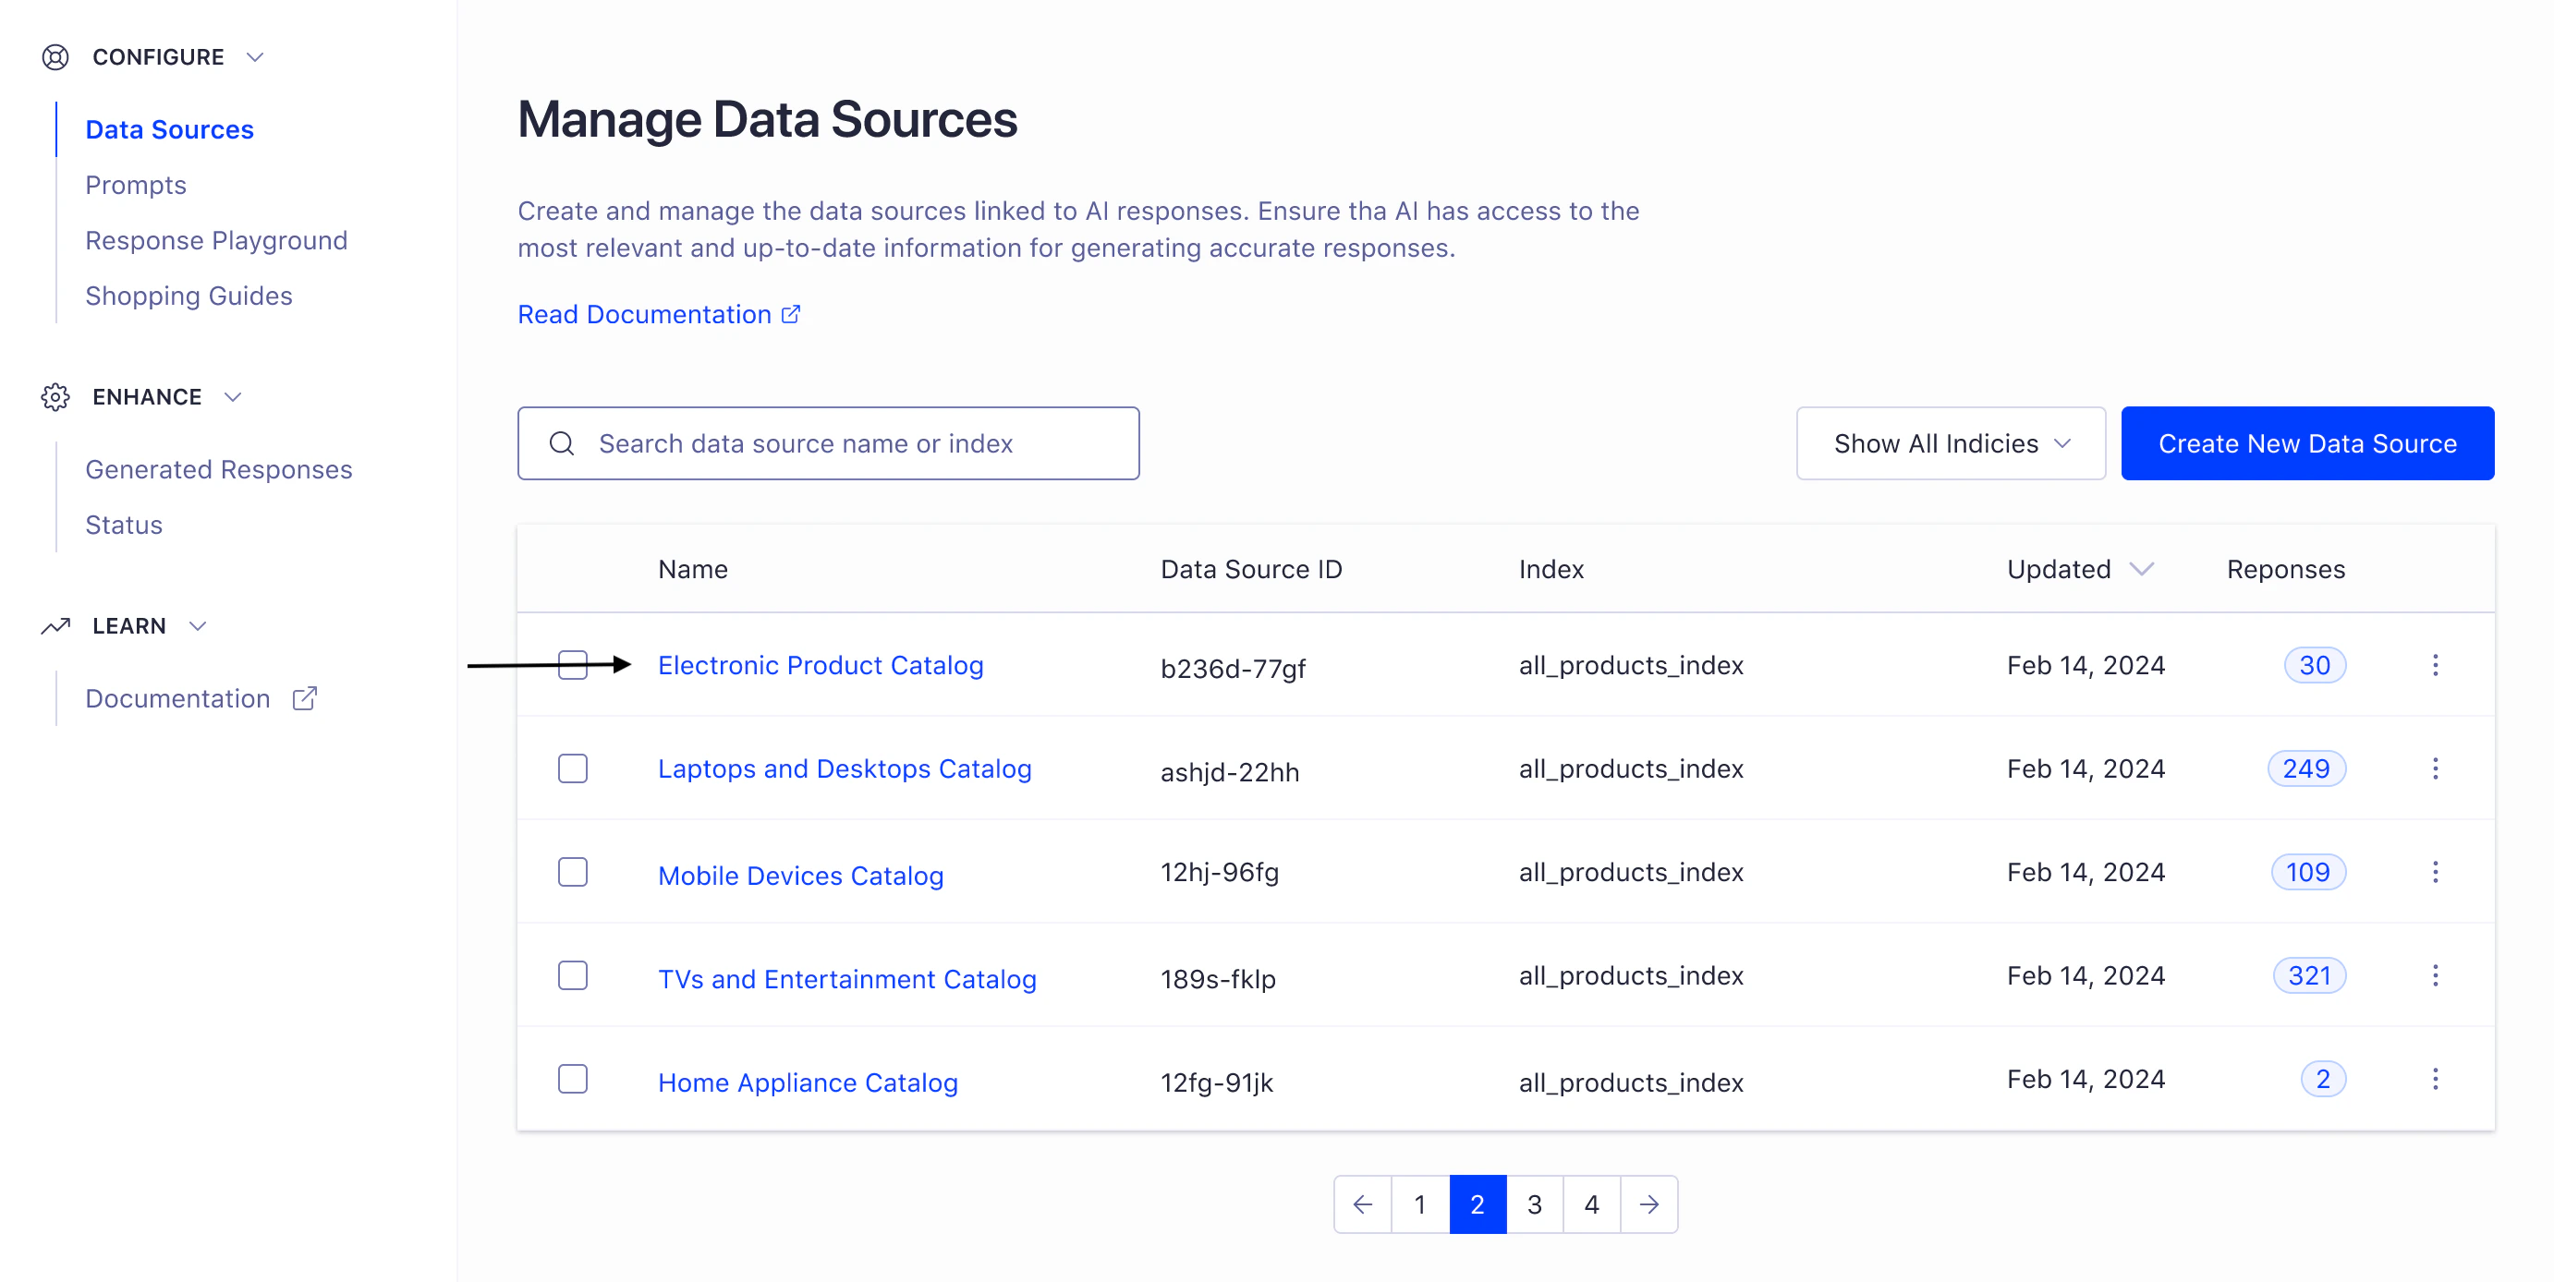2554x1282 pixels.
Task: Go to page 4
Action: [x=1591, y=1204]
